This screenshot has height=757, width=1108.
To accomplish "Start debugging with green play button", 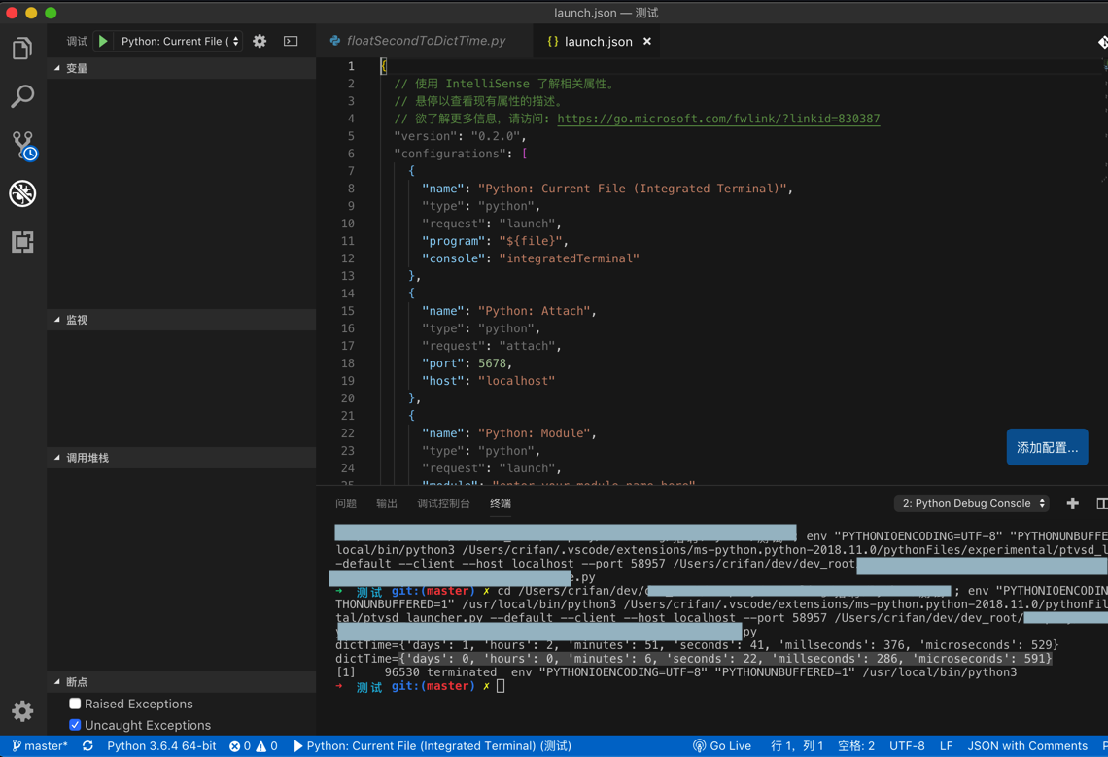I will (x=103, y=41).
